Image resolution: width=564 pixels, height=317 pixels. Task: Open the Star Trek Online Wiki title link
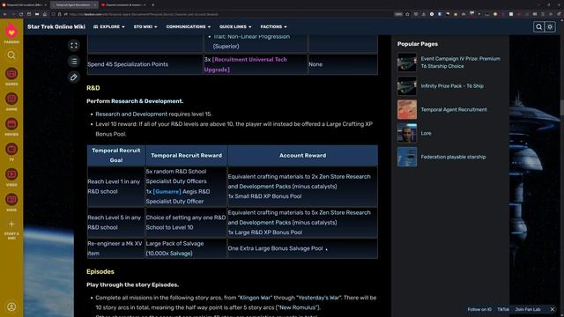click(56, 27)
